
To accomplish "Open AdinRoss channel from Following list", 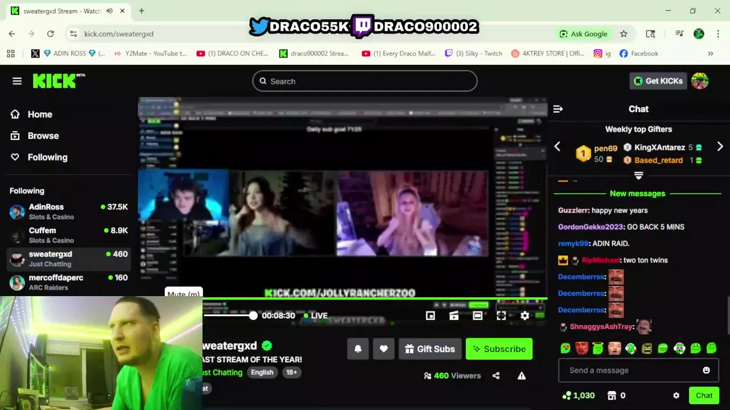I will point(68,211).
